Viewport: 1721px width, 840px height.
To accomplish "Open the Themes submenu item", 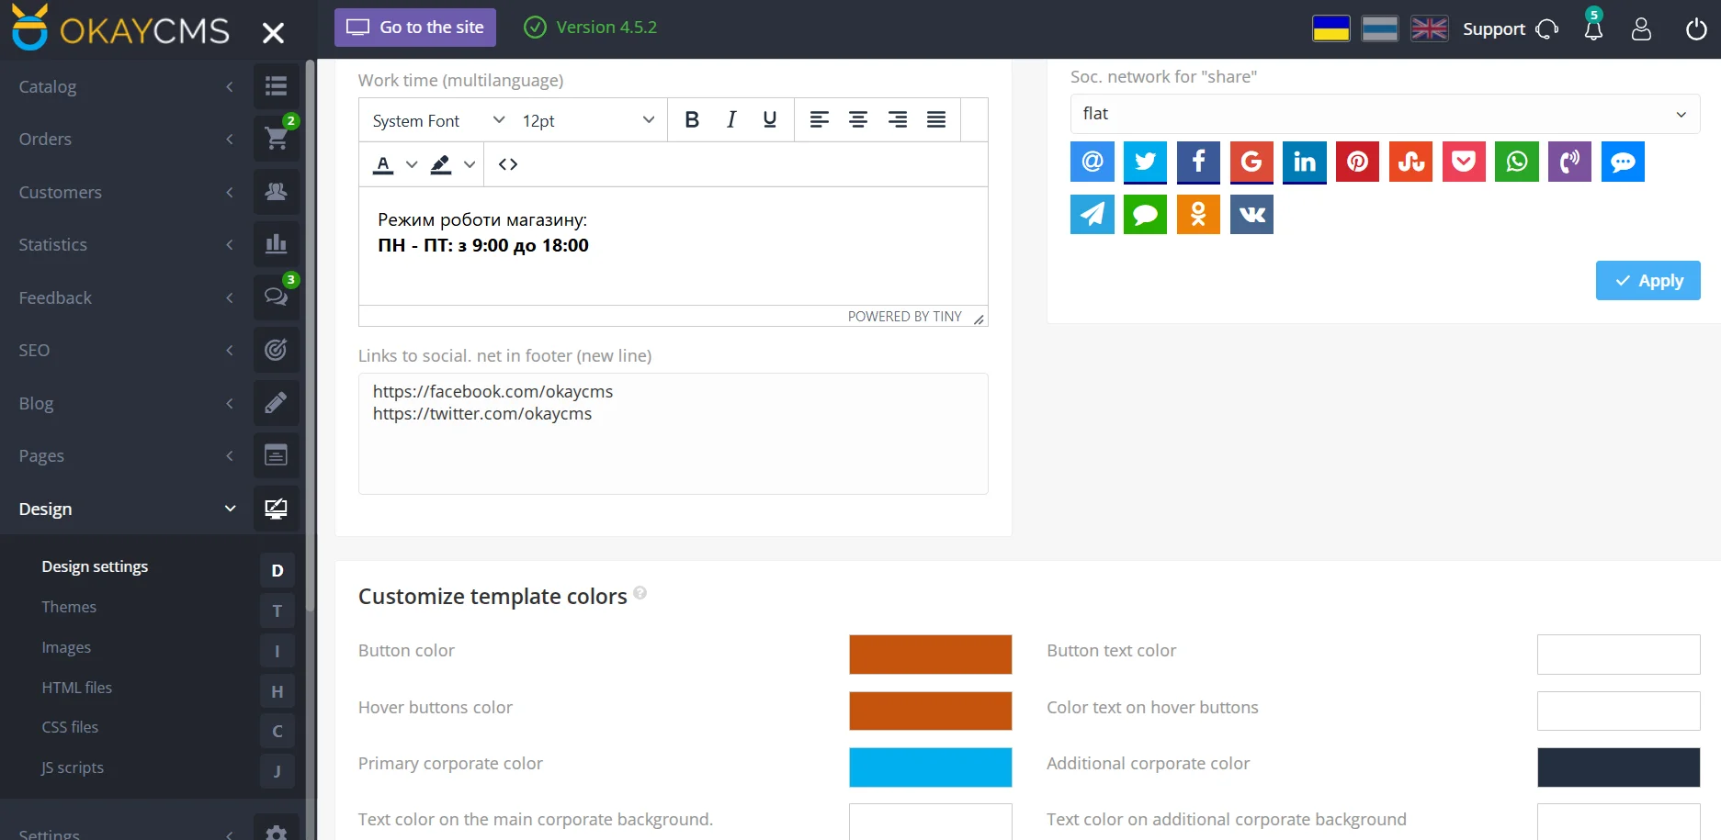I will pos(69,607).
